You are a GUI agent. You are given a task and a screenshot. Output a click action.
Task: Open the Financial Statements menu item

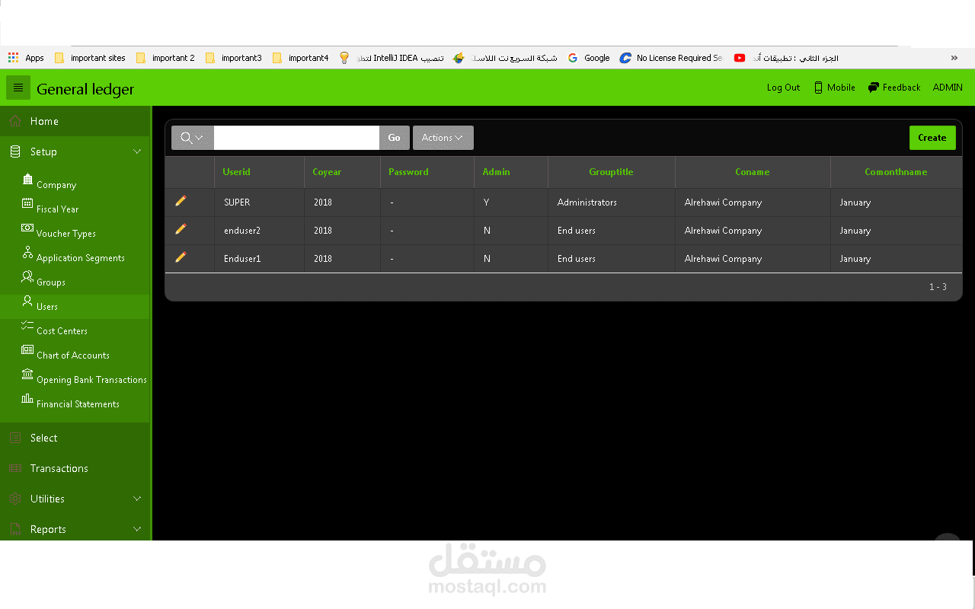[x=78, y=404]
